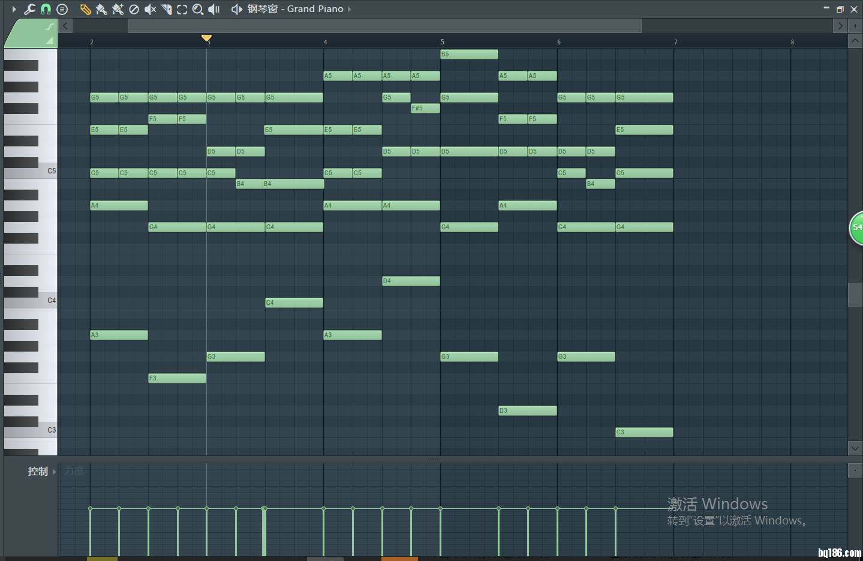Select the Mute notes tool
The width and height of the screenshot is (863, 561).
tap(150, 9)
